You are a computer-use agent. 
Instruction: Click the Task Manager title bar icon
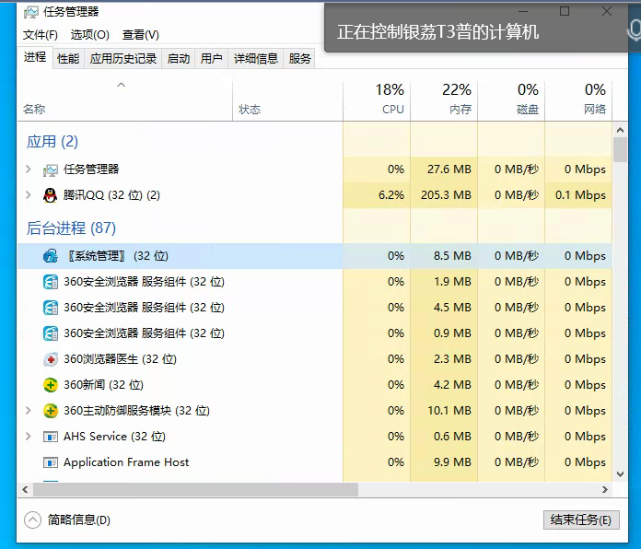31,12
